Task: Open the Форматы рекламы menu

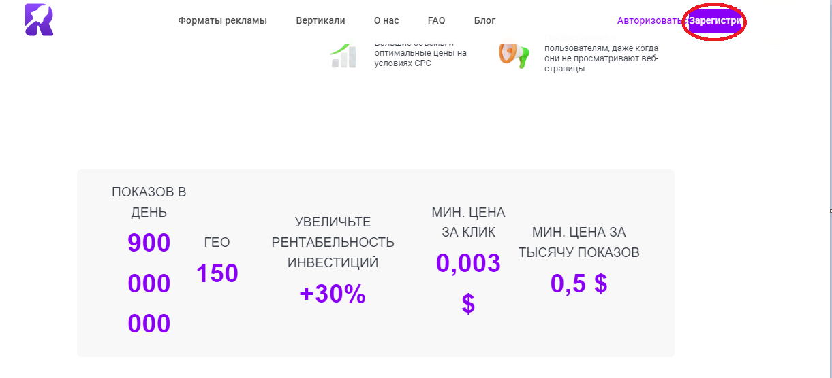Action: 223,20
